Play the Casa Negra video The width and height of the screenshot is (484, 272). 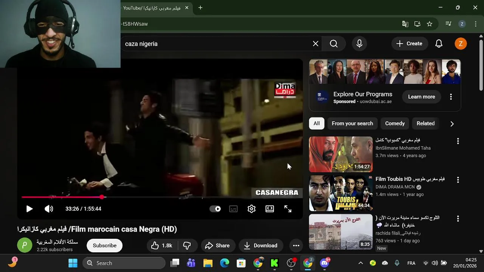coord(29,209)
